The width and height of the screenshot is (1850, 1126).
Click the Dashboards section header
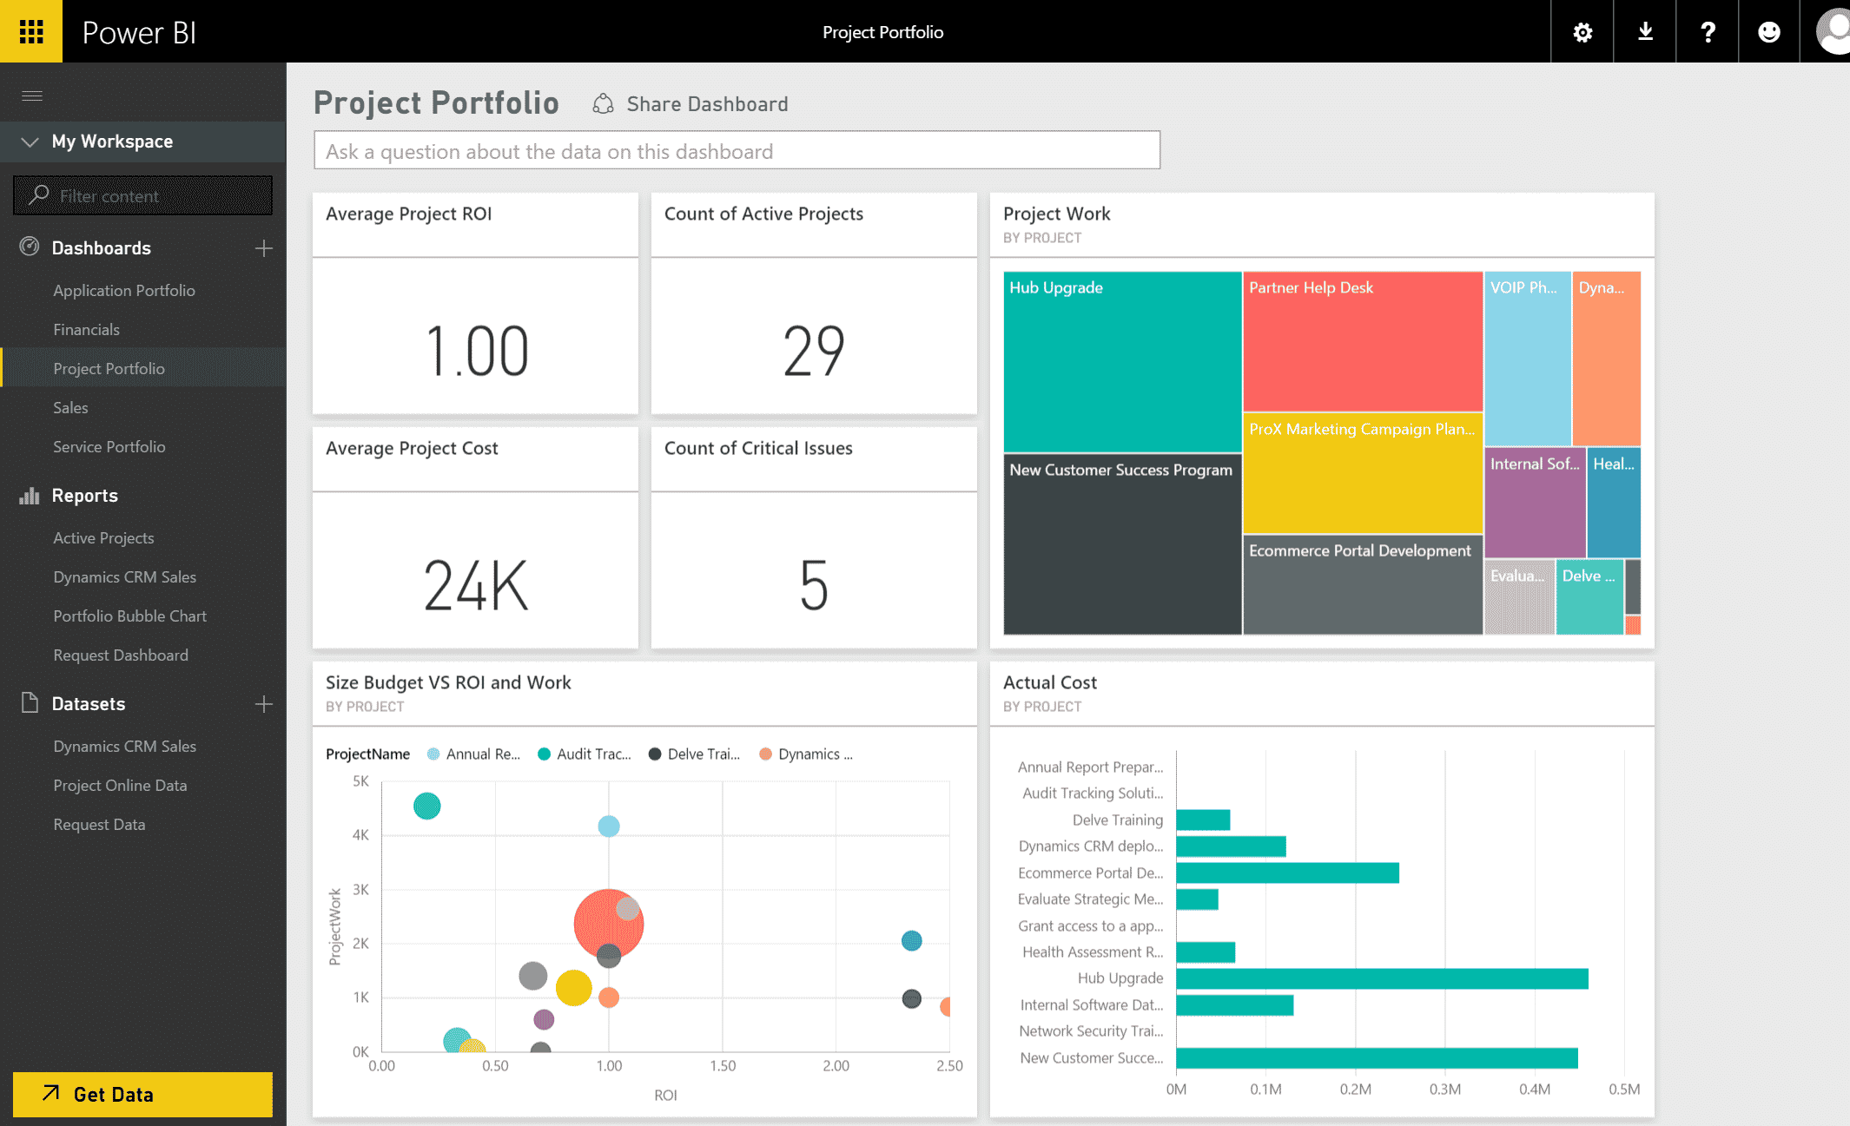click(x=101, y=247)
